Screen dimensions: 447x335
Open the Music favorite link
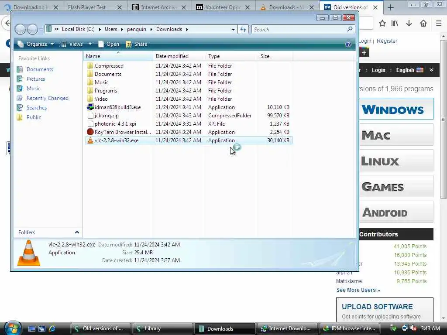[33, 88]
